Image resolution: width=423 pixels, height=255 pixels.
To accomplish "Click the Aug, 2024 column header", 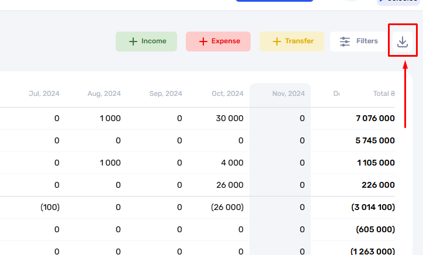I will [104, 94].
